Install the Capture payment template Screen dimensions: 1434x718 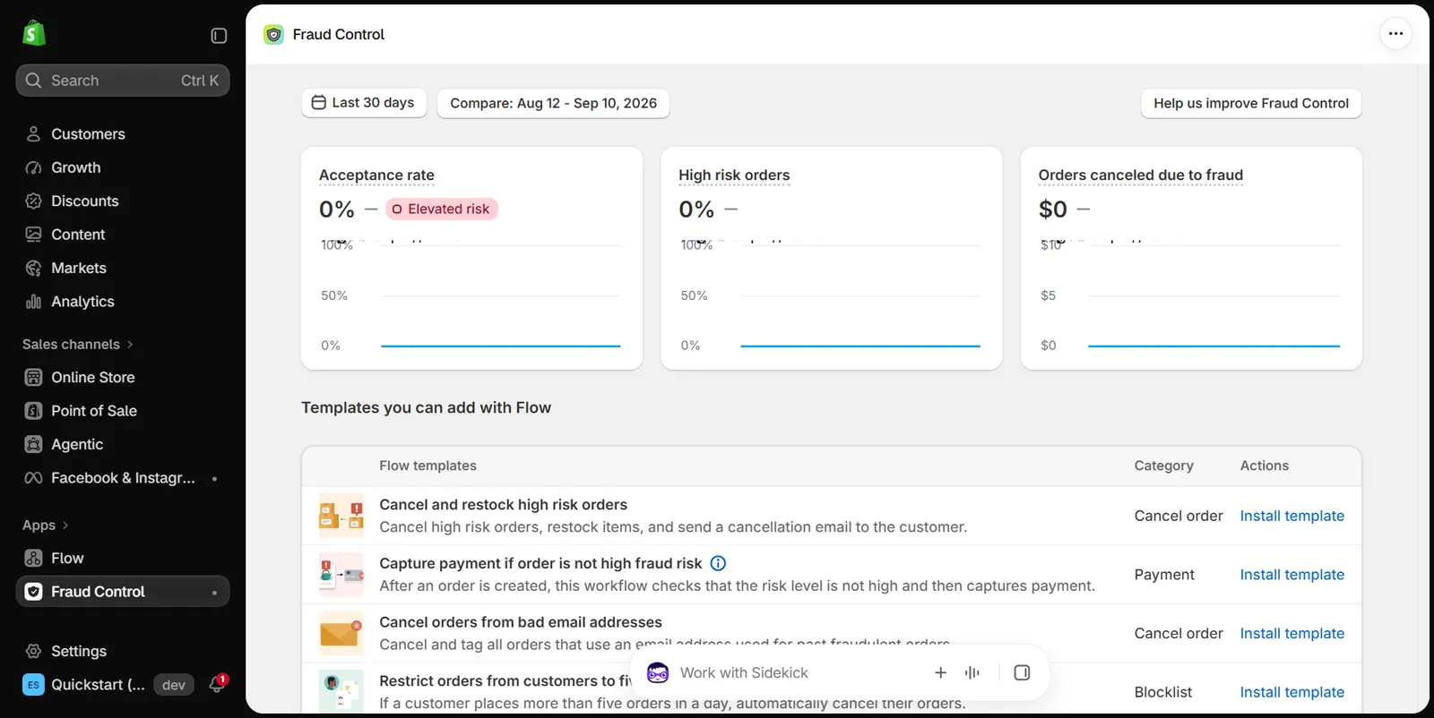pos(1291,575)
